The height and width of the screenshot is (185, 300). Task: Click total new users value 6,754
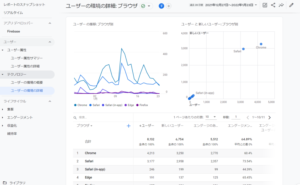click(180, 139)
